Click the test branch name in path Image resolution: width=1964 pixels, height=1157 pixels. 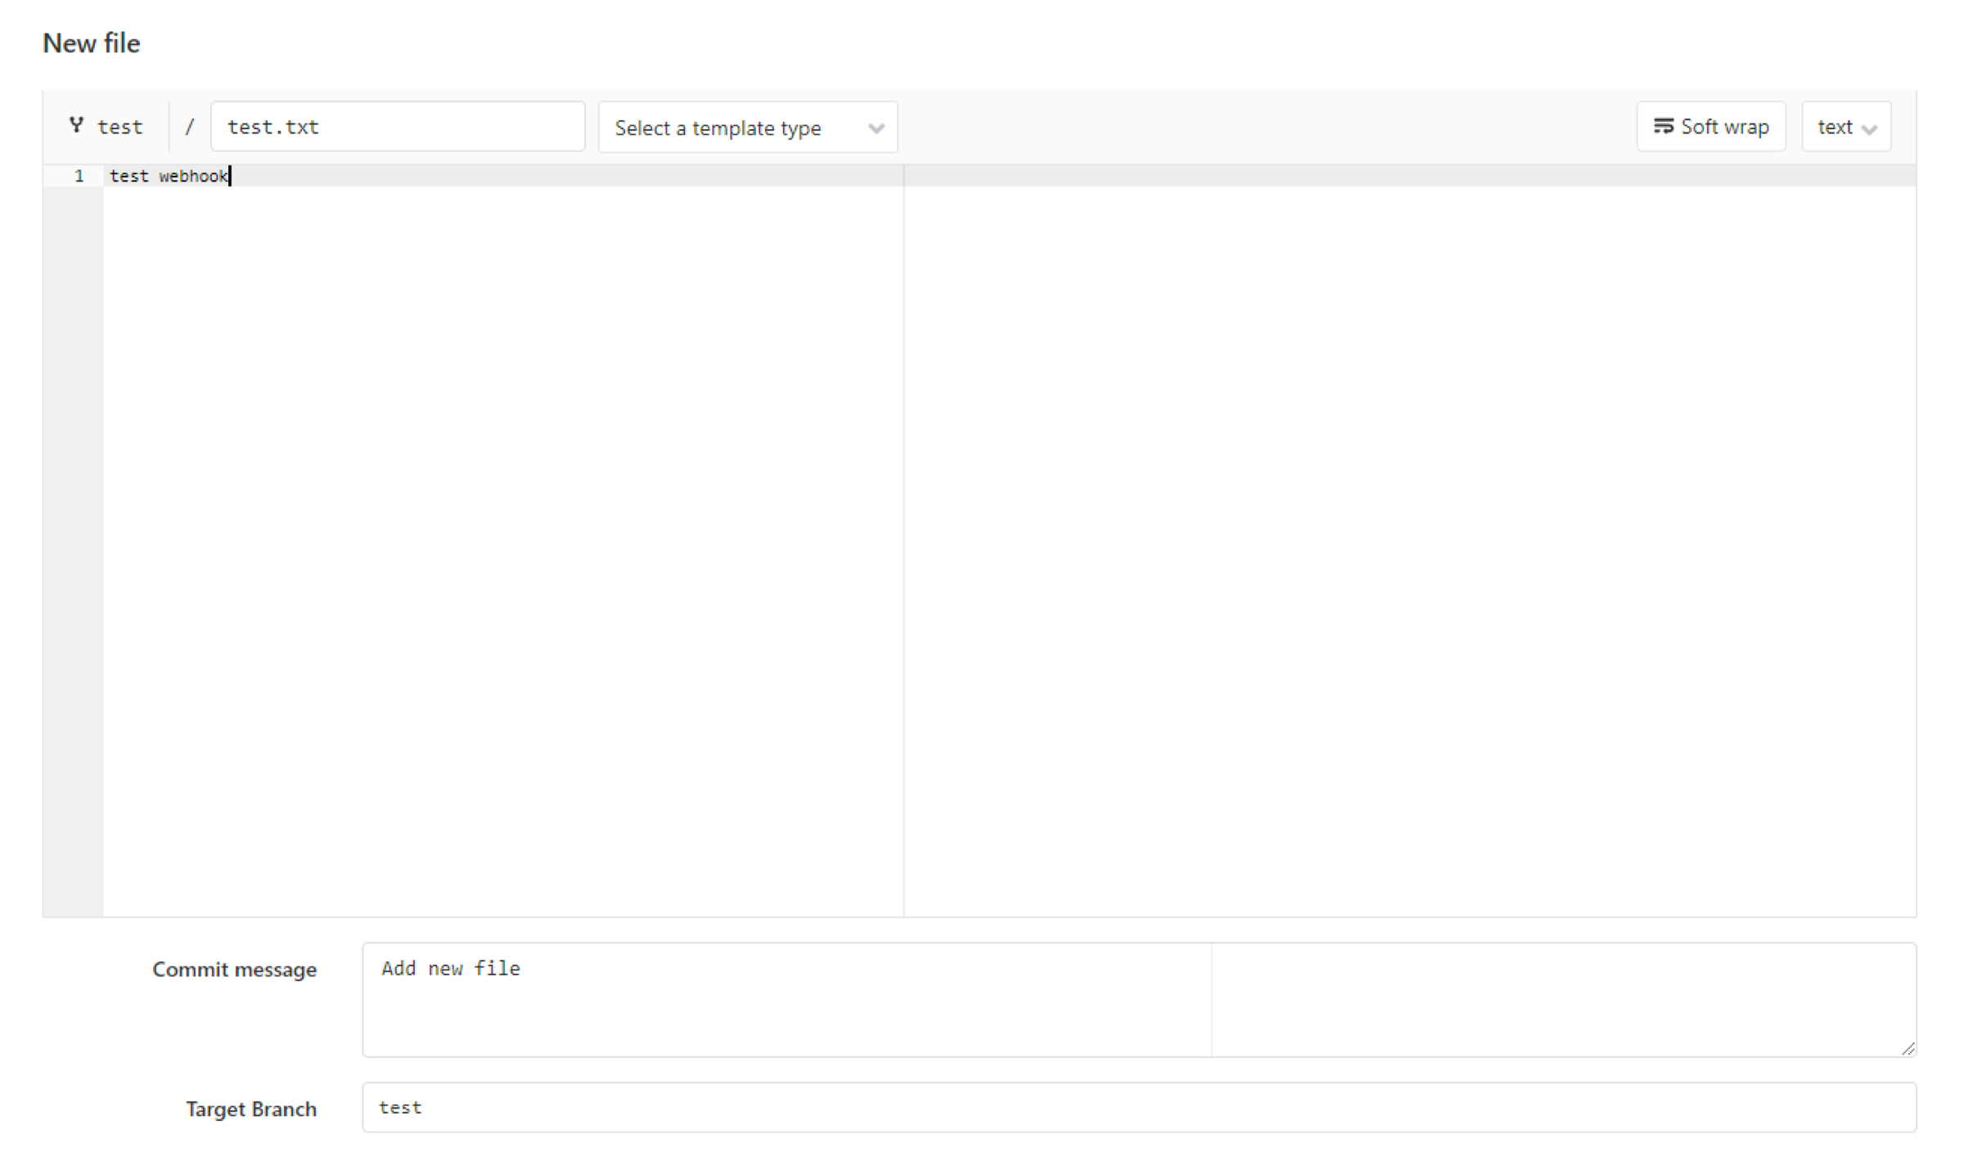tap(119, 127)
